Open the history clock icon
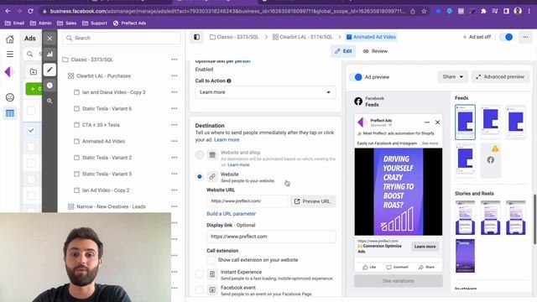537x302 pixels. pyautogui.click(x=50, y=86)
